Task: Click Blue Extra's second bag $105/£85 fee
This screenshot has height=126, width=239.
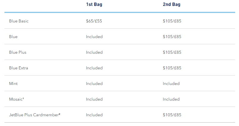Action: [x=172, y=68]
